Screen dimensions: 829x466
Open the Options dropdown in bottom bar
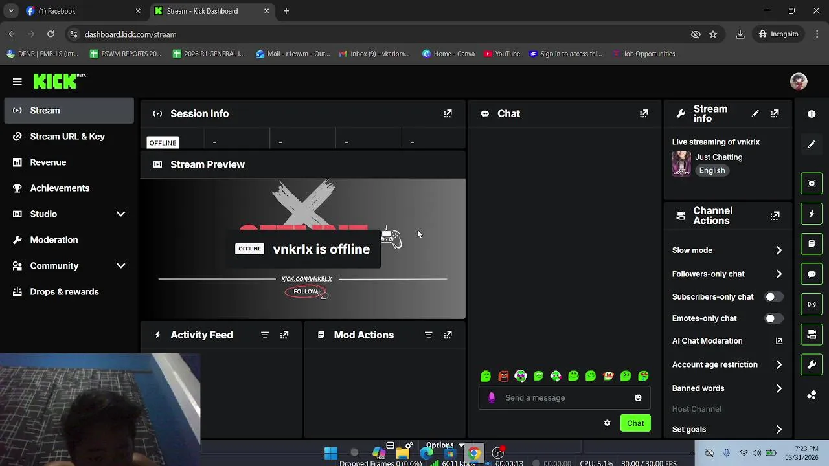[x=444, y=445]
